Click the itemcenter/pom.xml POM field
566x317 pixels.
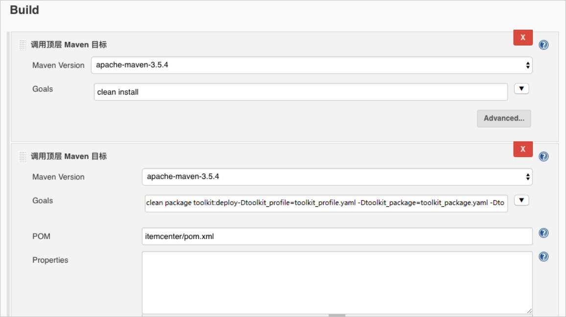point(337,237)
